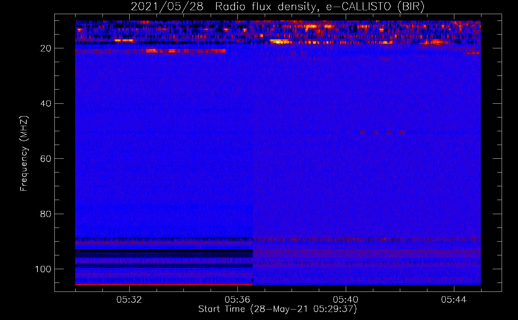Image resolution: width=518 pixels, height=320 pixels.
Task: Click the 05:40 time tick label
Action: 346,300
